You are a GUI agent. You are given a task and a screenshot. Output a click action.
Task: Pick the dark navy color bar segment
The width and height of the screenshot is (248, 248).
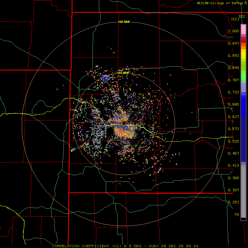[x=243, y=139]
